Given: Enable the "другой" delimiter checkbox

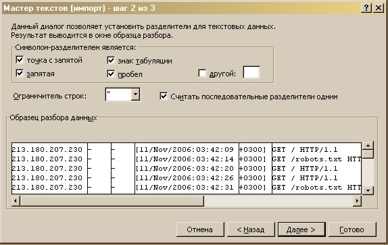Looking at the screenshot, I should click(x=202, y=74).
